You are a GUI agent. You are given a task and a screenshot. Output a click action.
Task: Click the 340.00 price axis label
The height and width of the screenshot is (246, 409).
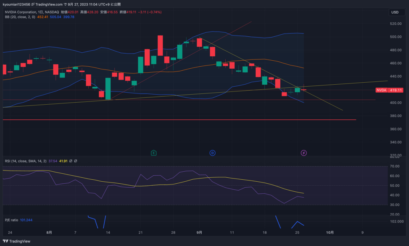tap(396, 142)
